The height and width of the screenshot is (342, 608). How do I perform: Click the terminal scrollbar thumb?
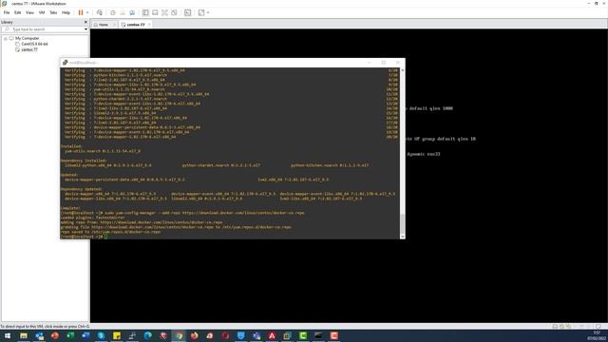402,223
